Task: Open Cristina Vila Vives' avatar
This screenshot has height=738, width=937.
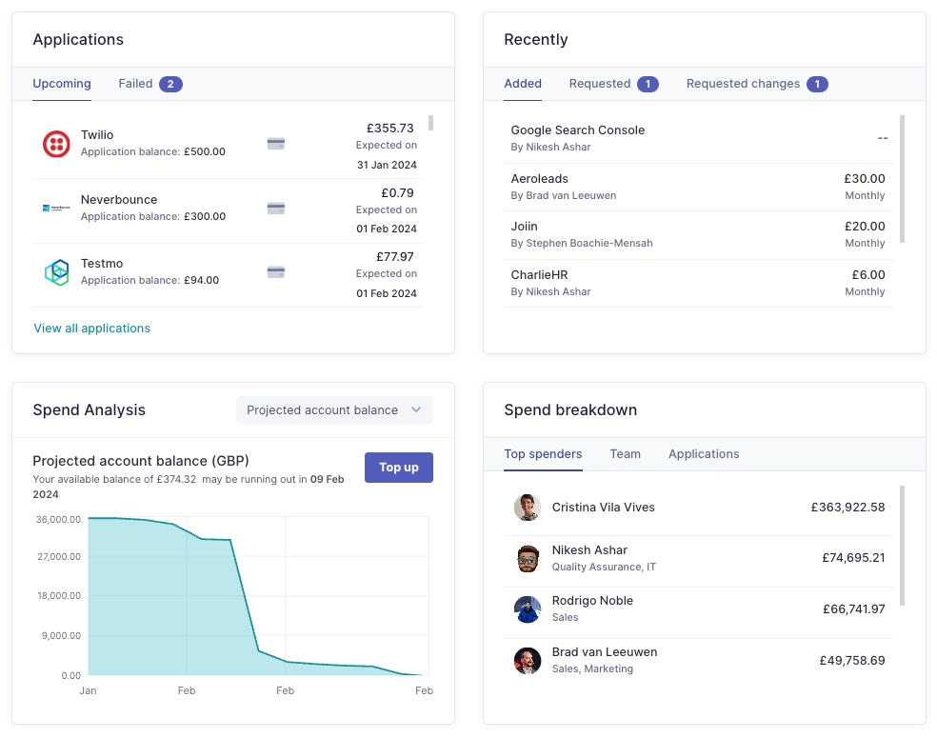Action: tap(528, 508)
